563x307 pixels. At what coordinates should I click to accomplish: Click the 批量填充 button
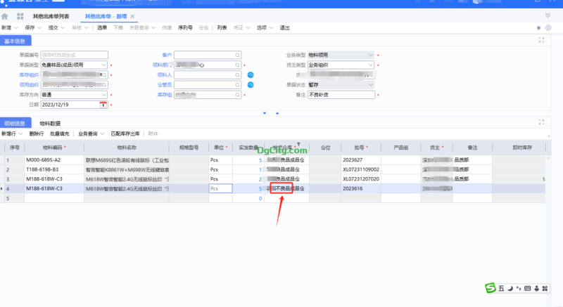point(60,134)
